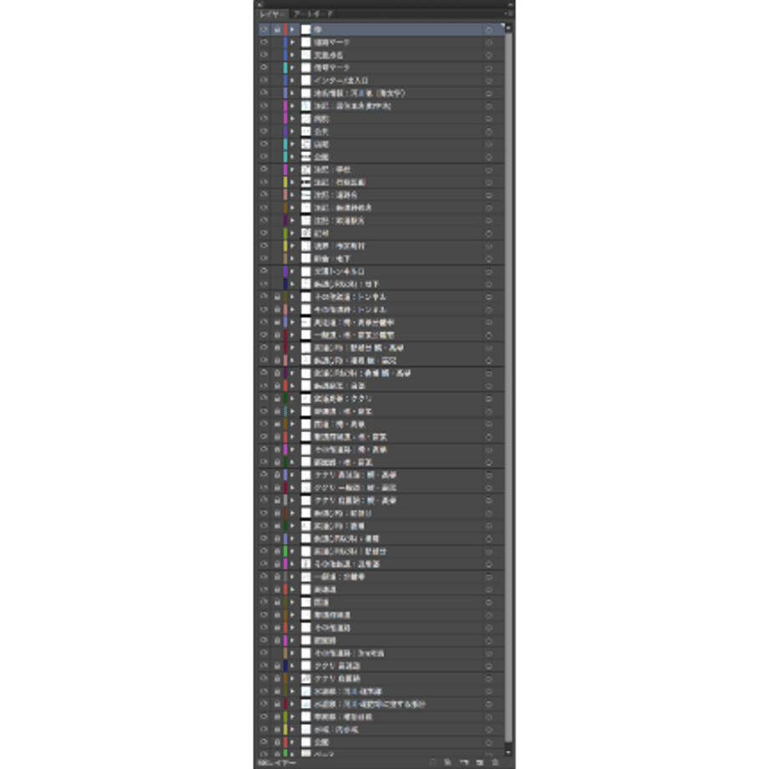Select the 注記：道路名 layer name
The image size is (769, 769).
point(335,196)
